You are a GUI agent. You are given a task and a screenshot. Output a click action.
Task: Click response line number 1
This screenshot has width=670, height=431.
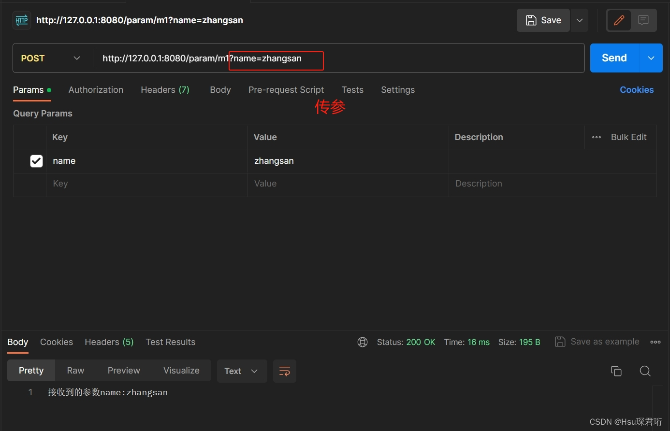pyautogui.click(x=30, y=392)
